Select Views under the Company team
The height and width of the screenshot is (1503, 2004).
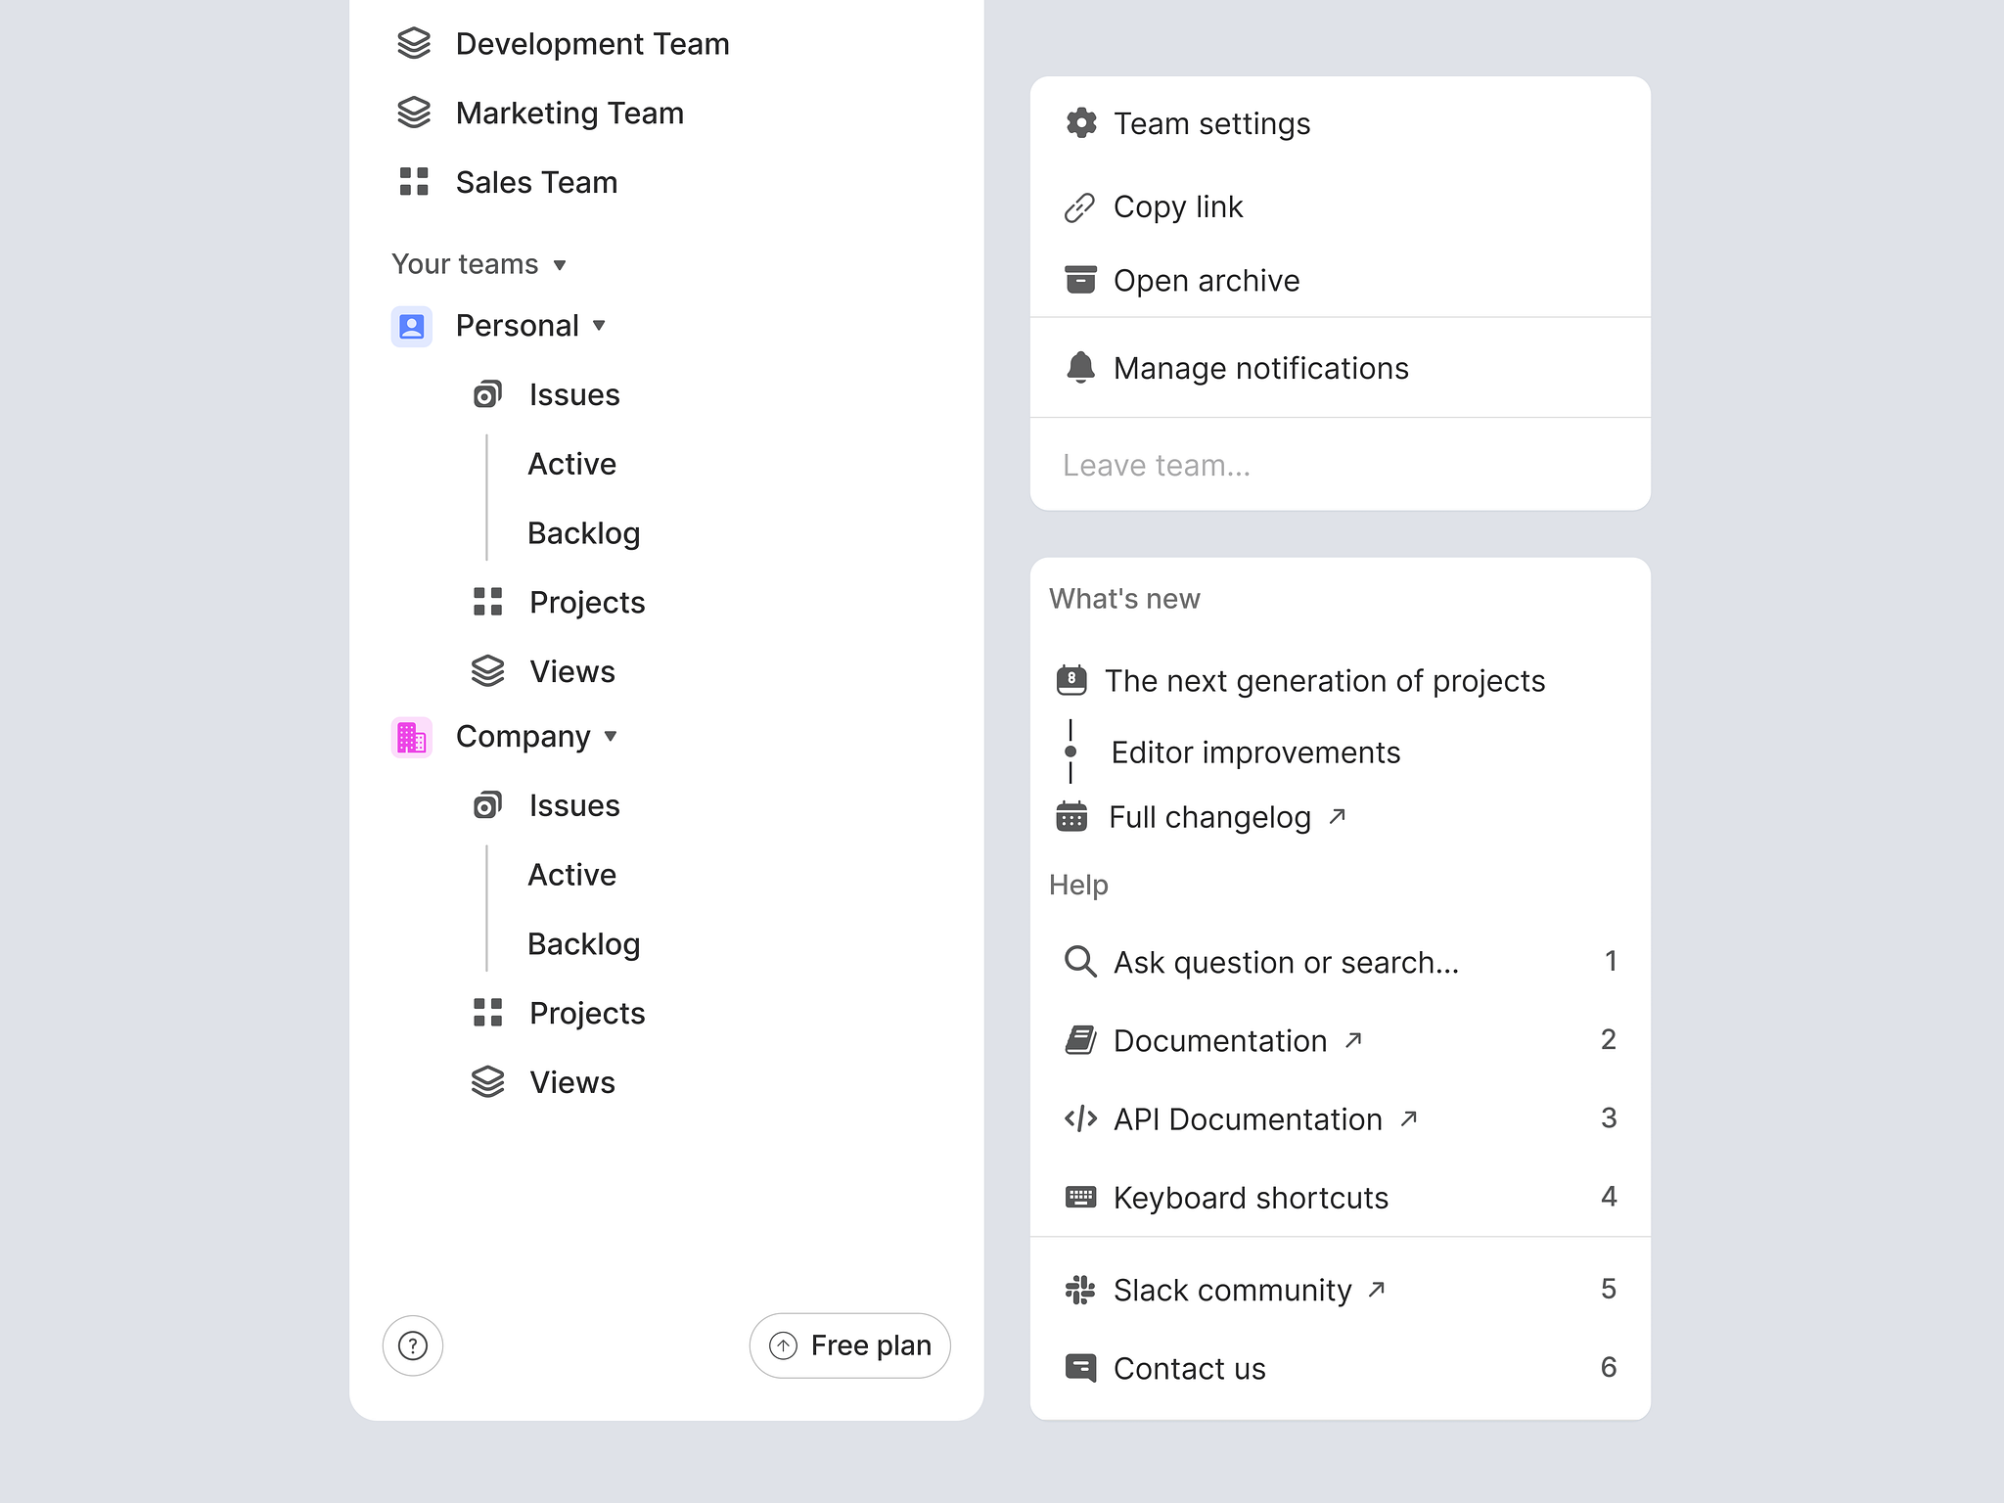[571, 1082]
